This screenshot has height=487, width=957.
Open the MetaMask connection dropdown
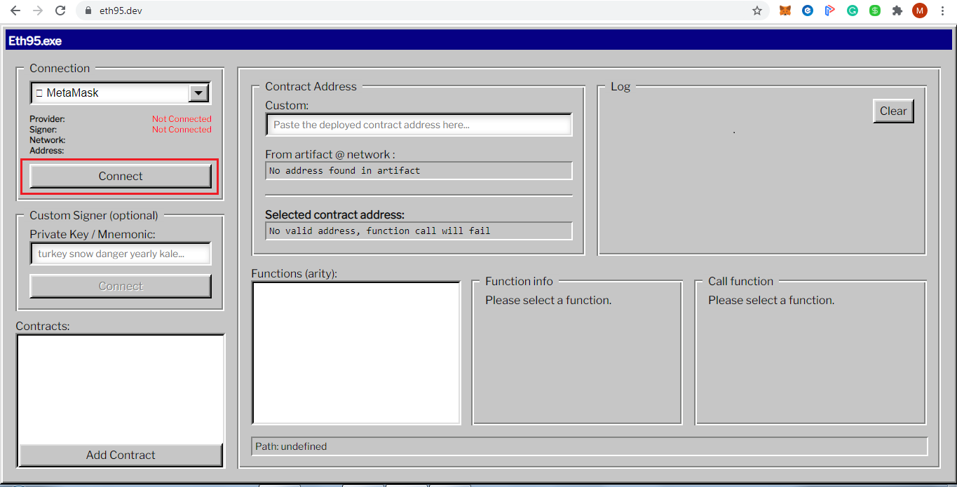tap(121, 92)
